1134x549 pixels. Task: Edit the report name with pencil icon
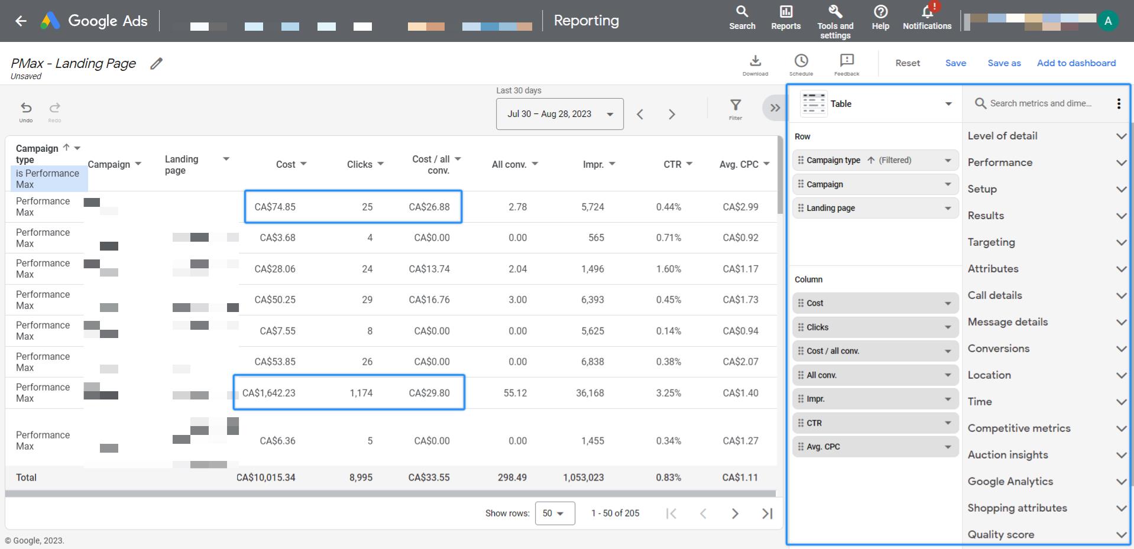pos(156,63)
